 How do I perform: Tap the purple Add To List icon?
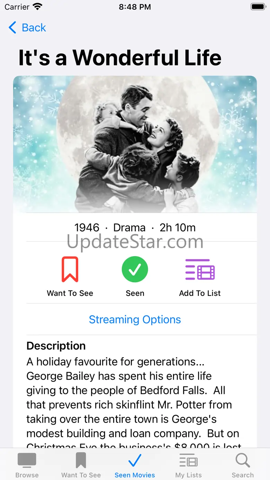pyautogui.click(x=200, y=269)
